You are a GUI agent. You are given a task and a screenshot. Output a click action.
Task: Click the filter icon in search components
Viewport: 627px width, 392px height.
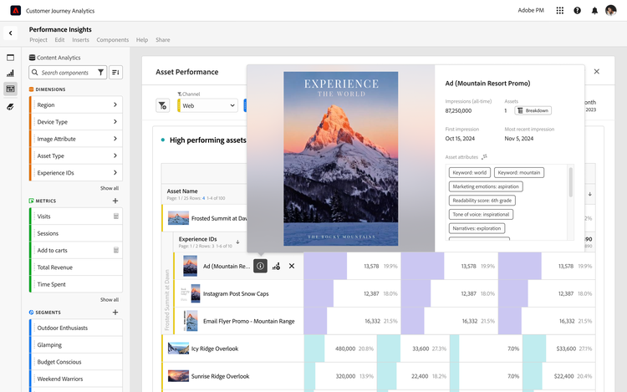tap(100, 73)
